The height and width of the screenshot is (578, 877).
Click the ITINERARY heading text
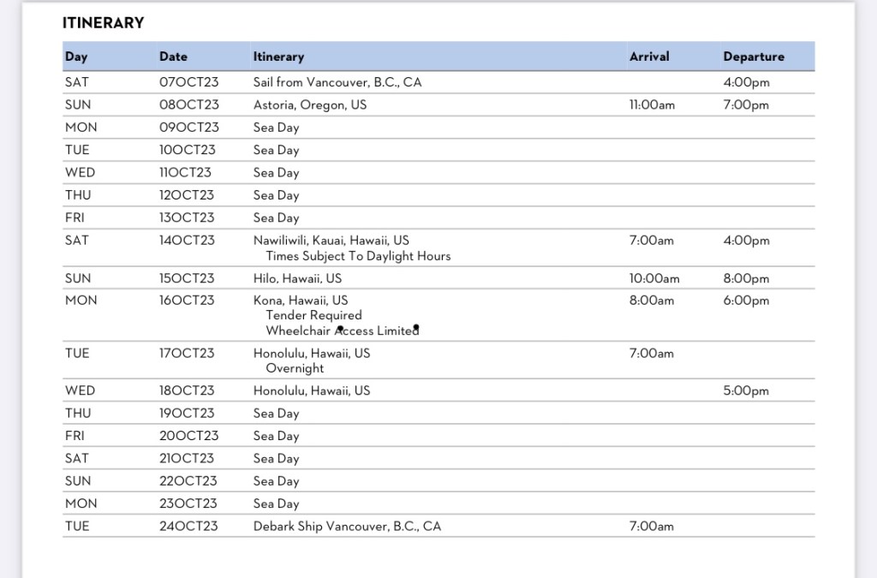[x=103, y=23]
